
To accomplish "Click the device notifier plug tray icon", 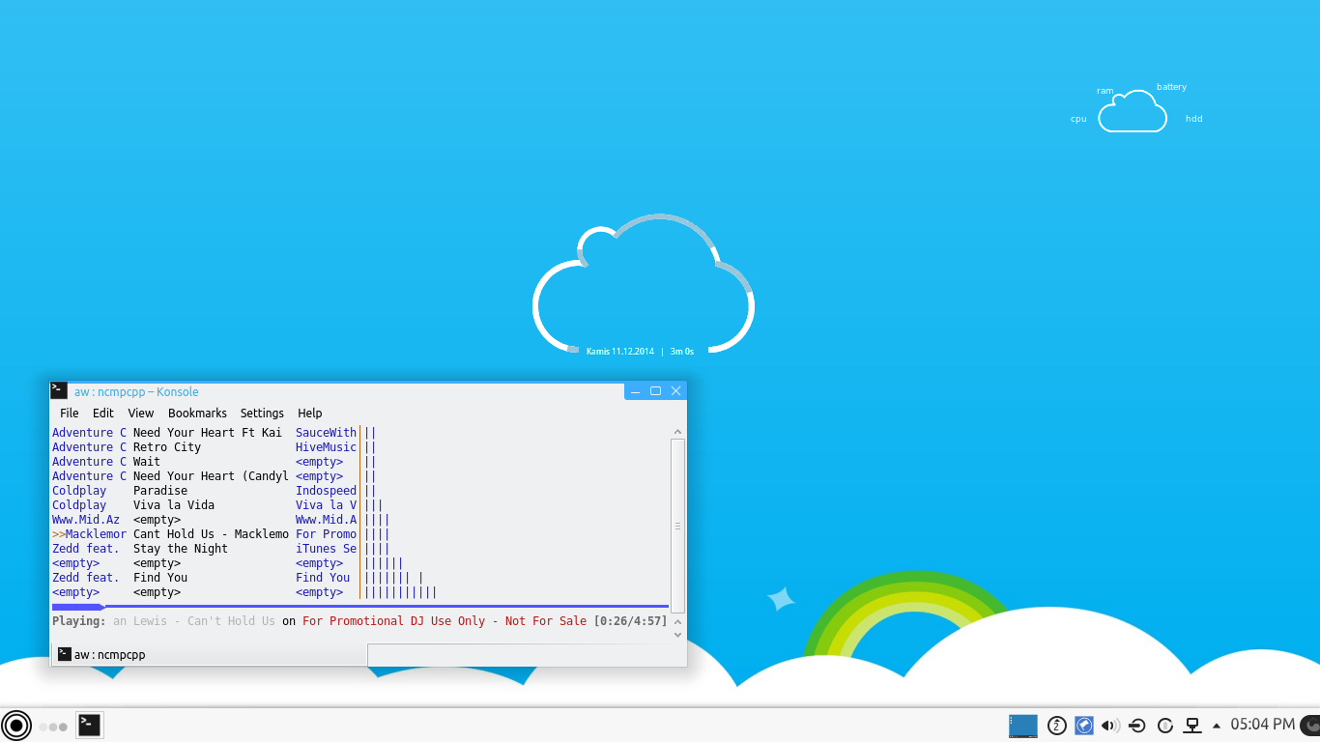I will (x=1138, y=726).
